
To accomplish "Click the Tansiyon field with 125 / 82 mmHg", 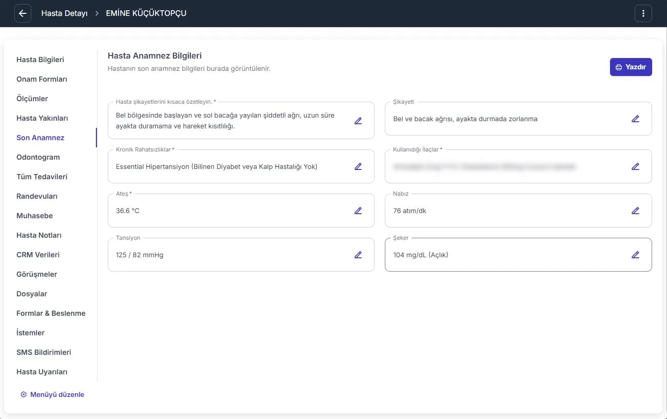I will point(241,255).
